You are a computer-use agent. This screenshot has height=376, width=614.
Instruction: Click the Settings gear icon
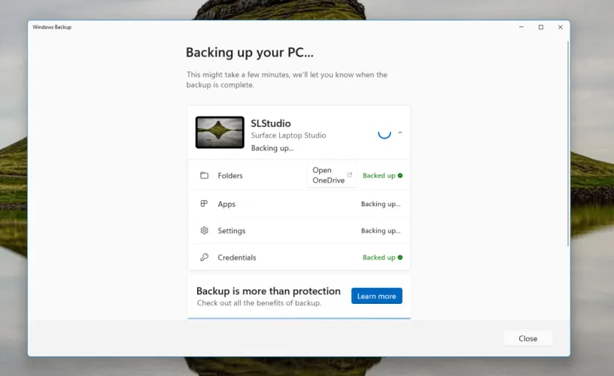click(204, 231)
